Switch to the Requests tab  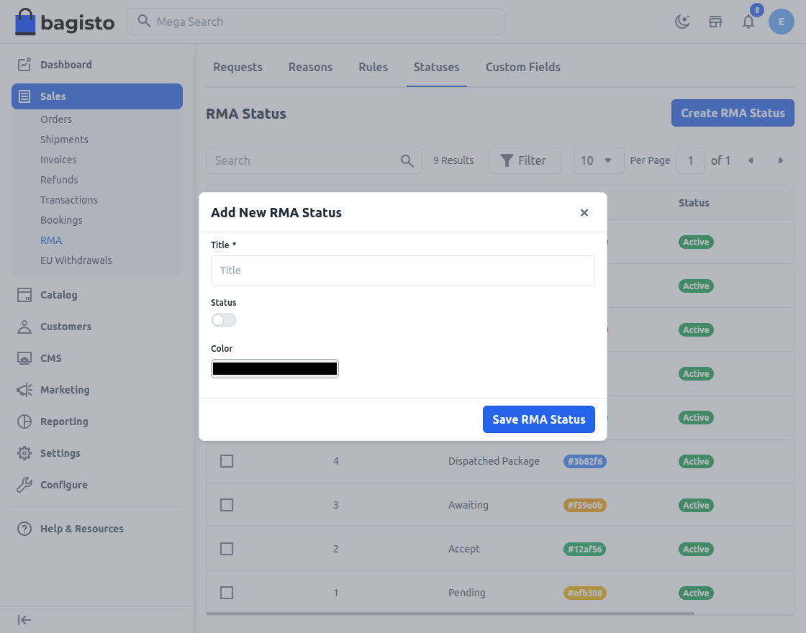pyautogui.click(x=238, y=68)
